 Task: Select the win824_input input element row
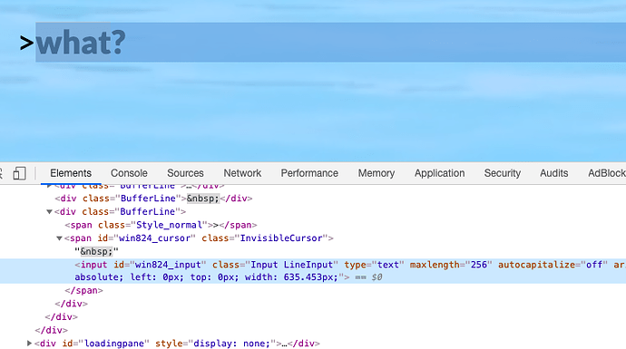(313, 271)
